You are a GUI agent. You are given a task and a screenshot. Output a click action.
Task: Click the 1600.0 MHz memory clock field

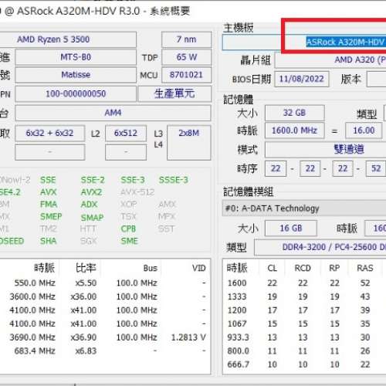pos(295,130)
